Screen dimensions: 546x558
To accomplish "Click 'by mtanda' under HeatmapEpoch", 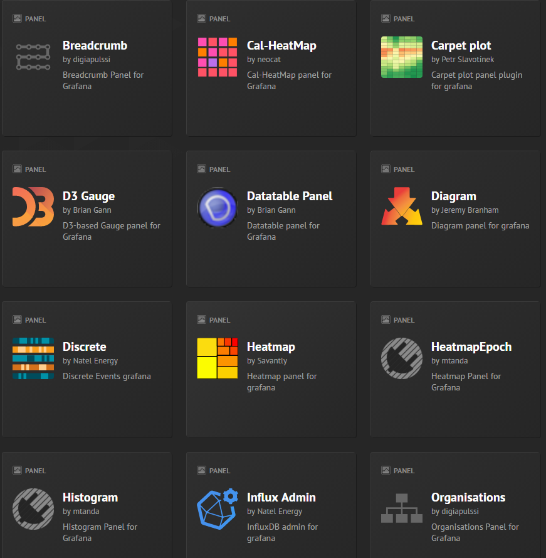I will pos(449,360).
